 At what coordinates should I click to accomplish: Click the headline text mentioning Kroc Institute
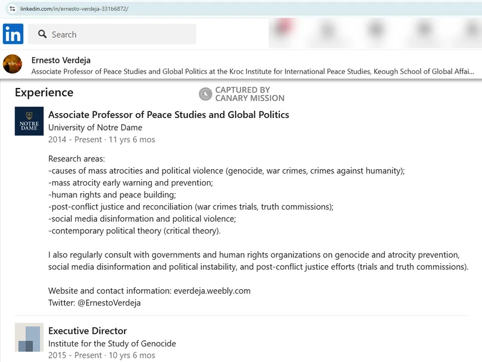pos(252,72)
